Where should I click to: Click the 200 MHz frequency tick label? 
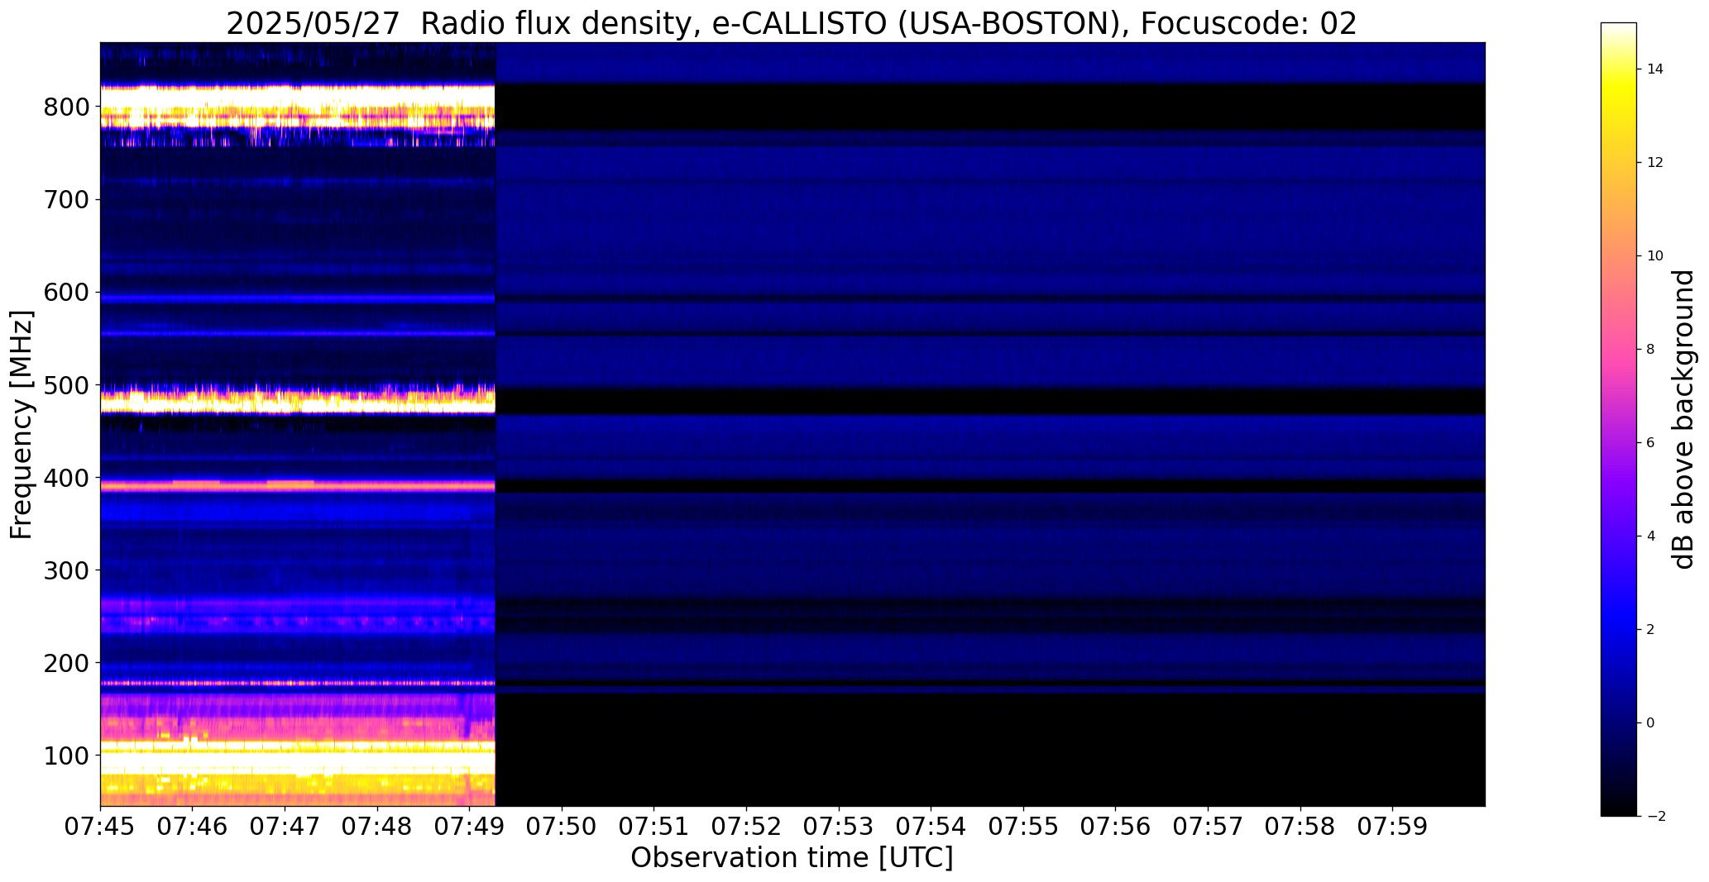coord(66,663)
